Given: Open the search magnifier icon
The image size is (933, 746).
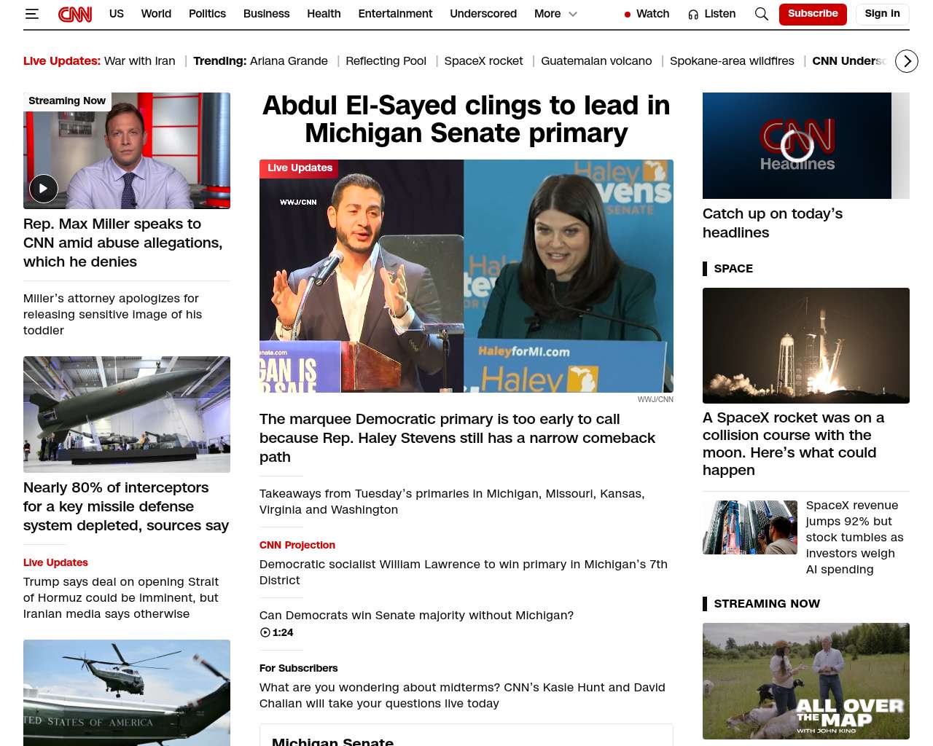Looking at the screenshot, I should point(762,14).
